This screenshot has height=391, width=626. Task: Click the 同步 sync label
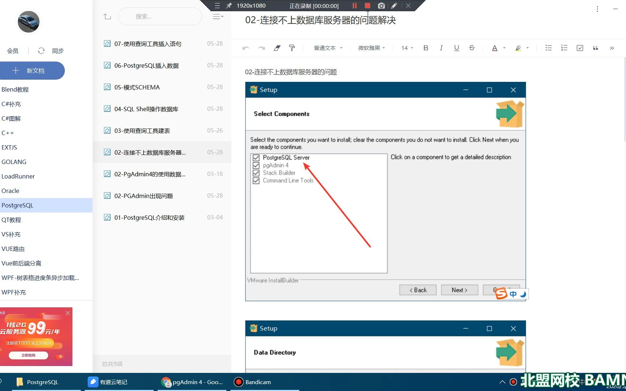tap(58, 51)
